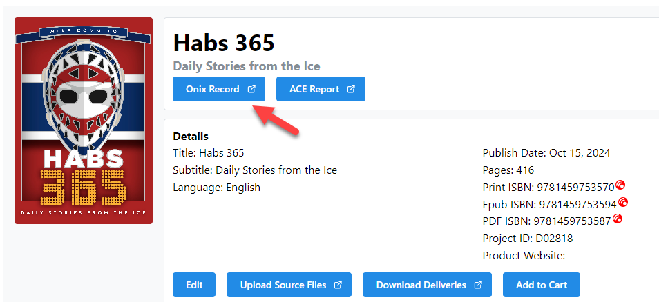The height and width of the screenshot is (302, 659).
Task: Click external-link icon in Onix Record button
Action: [x=252, y=89]
